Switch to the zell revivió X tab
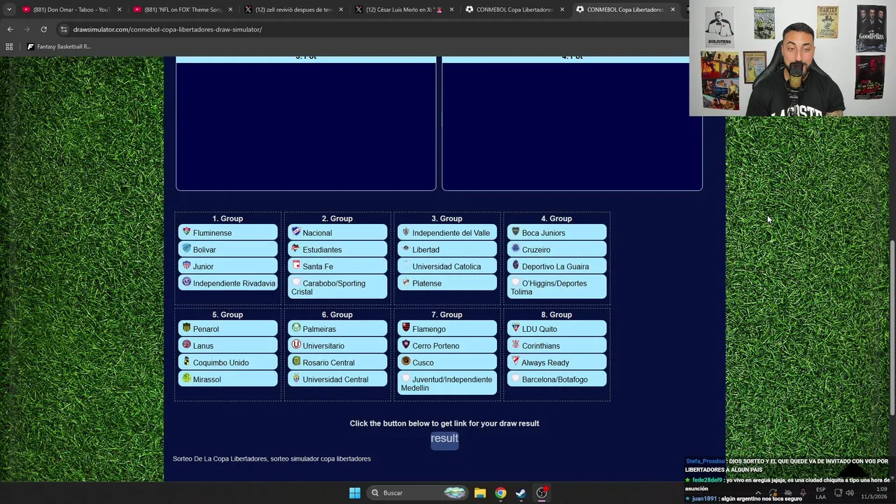 coord(293,10)
